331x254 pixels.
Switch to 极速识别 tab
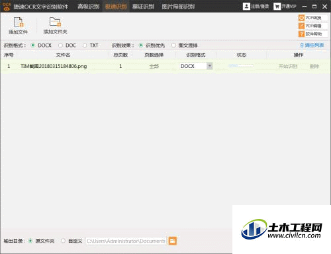pyautogui.click(x=116, y=7)
